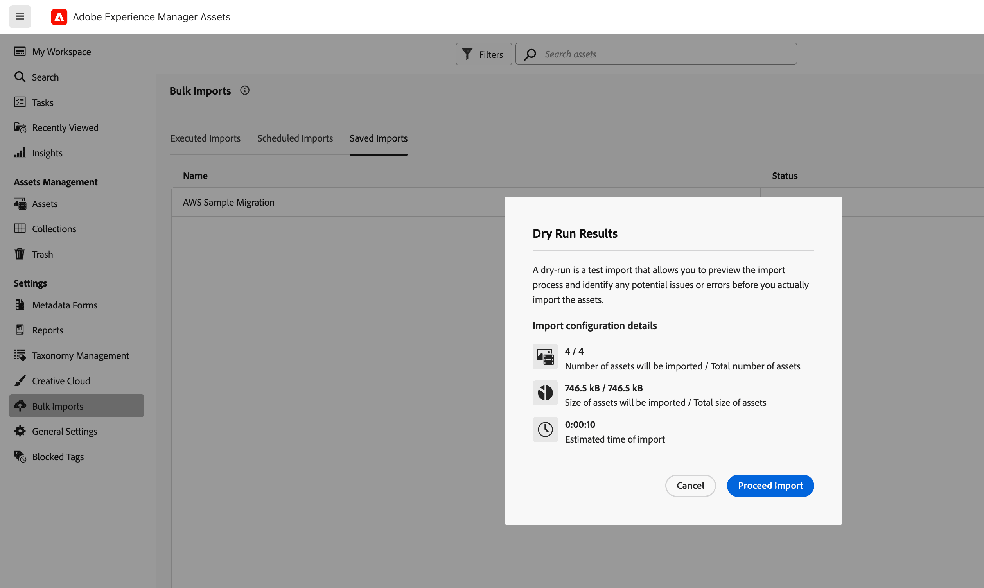This screenshot has height=588, width=984.
Task: Click the Taxonomy Management sidebar icon
Action: pos(20,356)
